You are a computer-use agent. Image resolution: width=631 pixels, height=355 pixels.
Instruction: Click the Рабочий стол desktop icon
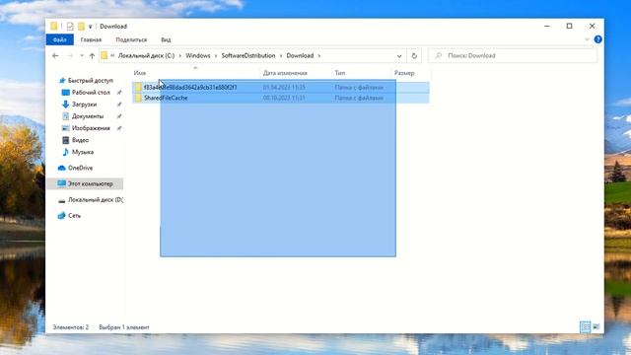[65, 93]
